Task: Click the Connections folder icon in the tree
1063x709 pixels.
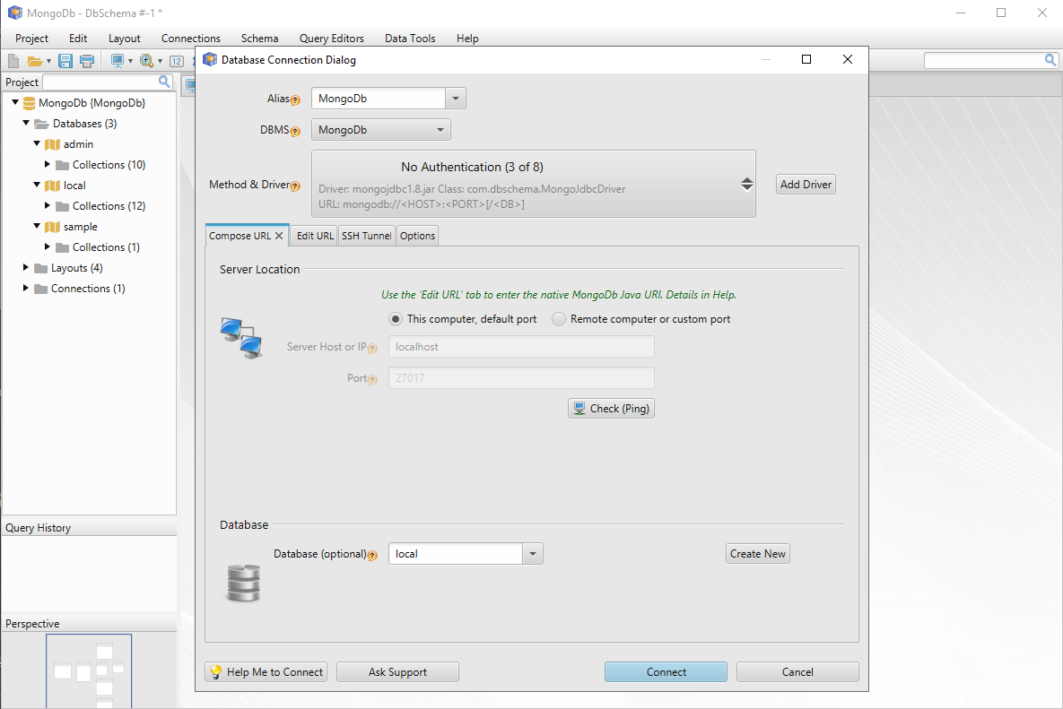Action: click(x=40, y=289)
